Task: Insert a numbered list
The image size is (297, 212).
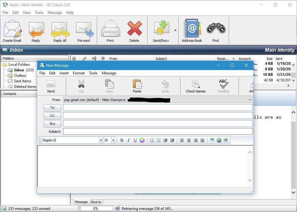Action: (152, 140)
